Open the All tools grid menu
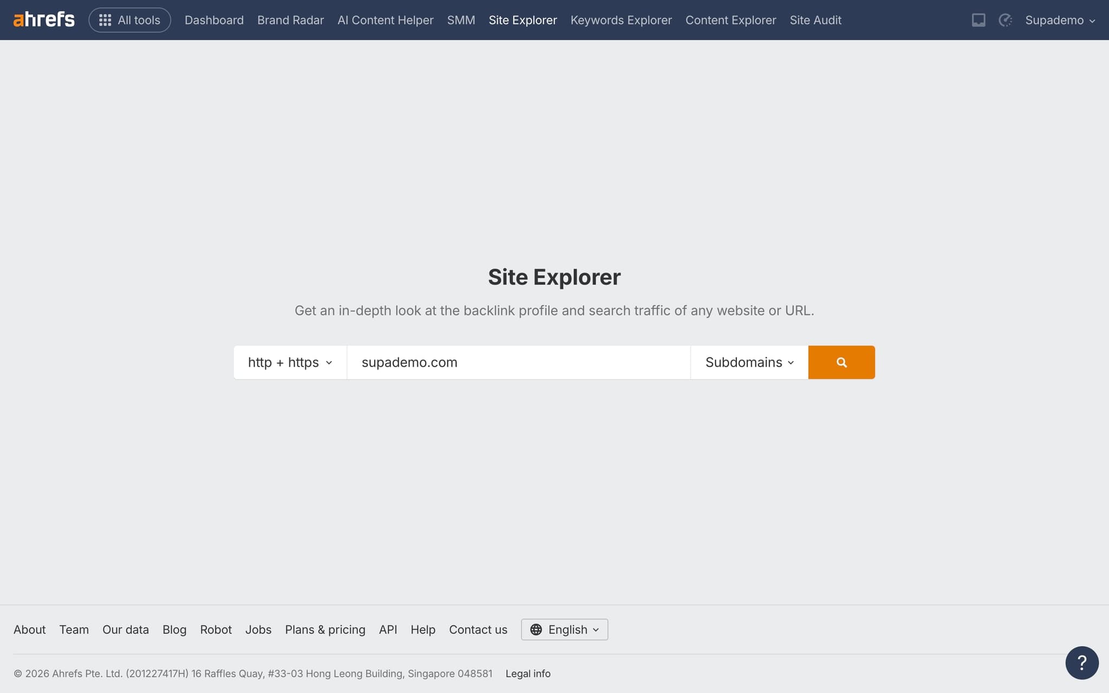This screenshot has height=693, width=1109. coord(129,19)
